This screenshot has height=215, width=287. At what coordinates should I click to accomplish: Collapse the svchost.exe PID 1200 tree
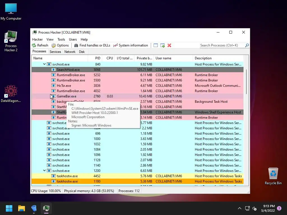pos(44,170)
